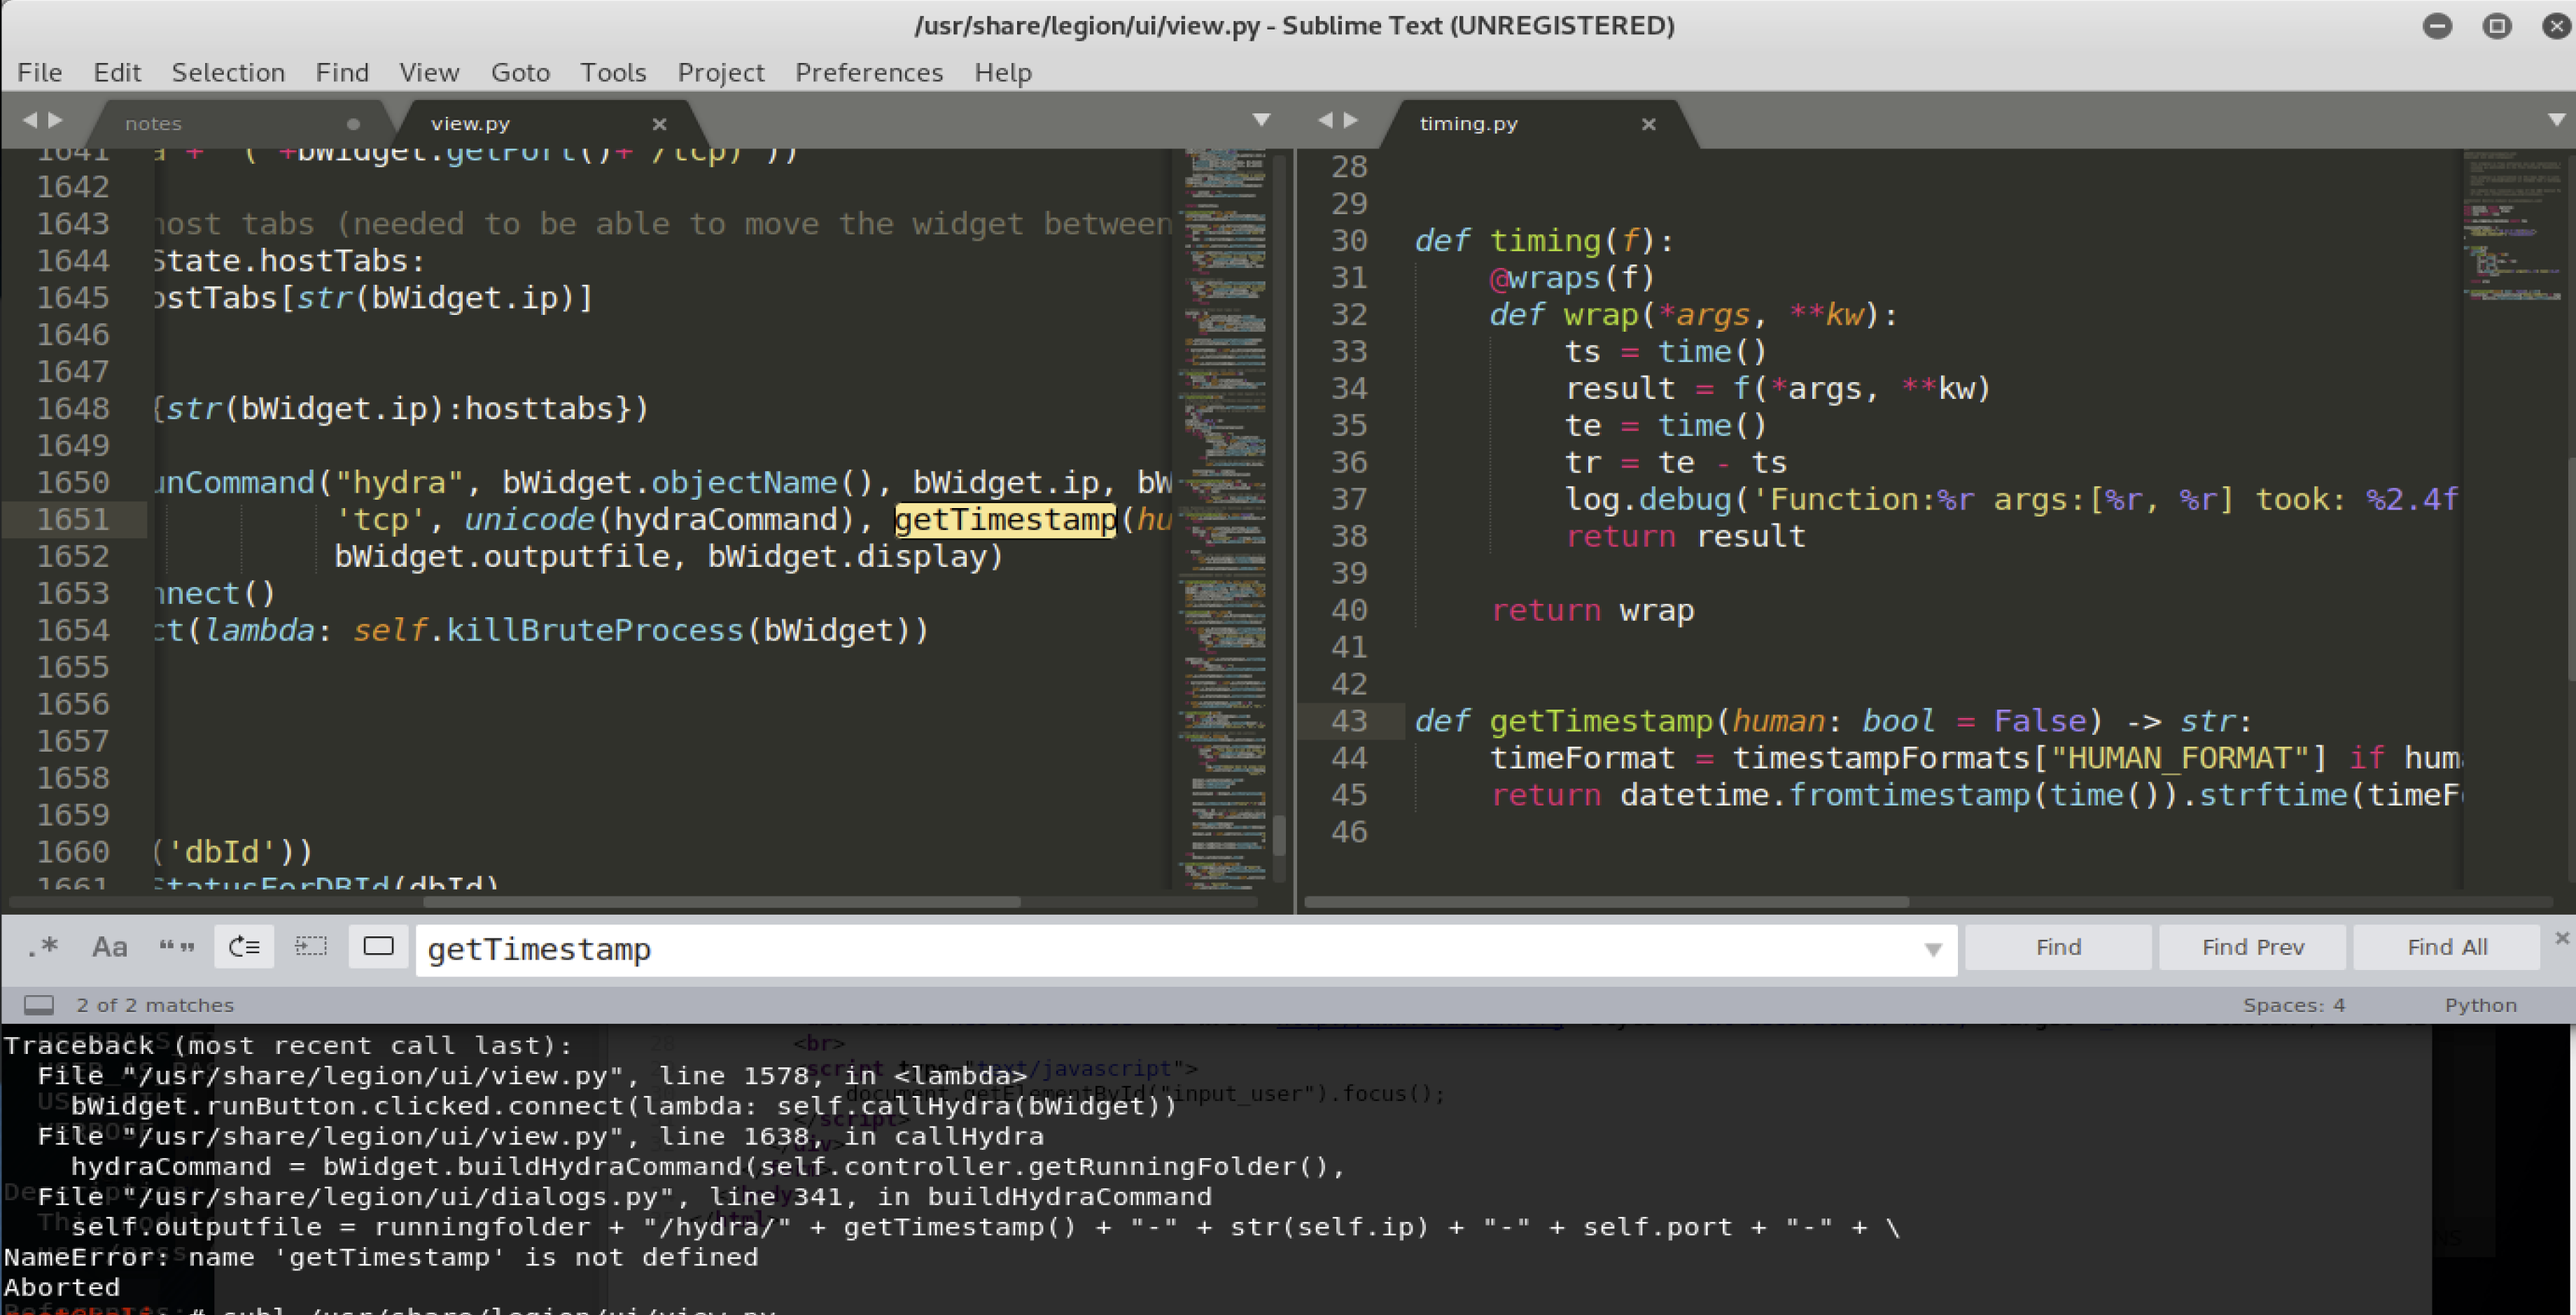Click right pane horizontal scrollbar

[x=1606, y=902]
